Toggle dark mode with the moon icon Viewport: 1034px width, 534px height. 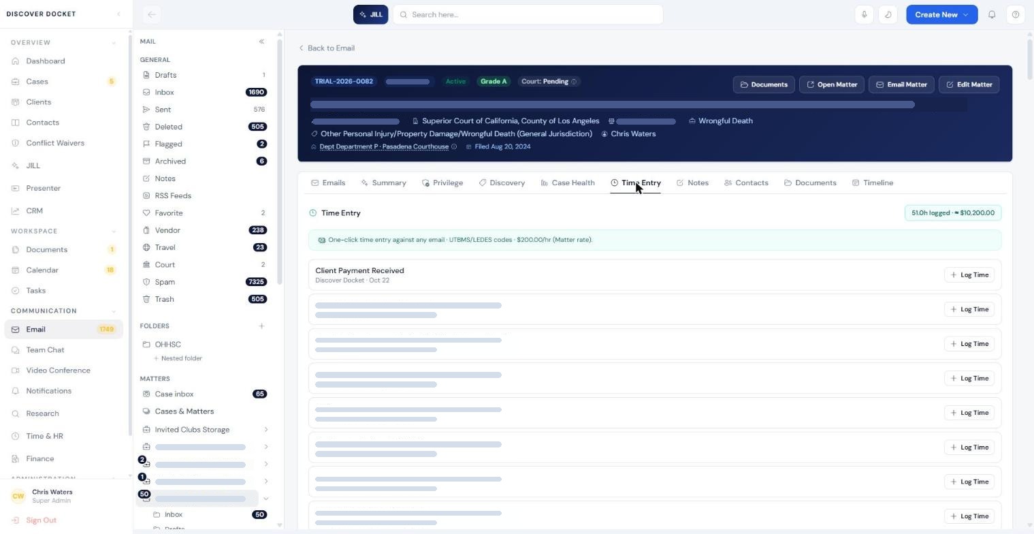point(888,14)
